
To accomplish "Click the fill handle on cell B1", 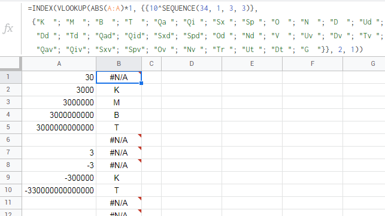I will coord(141,83).
